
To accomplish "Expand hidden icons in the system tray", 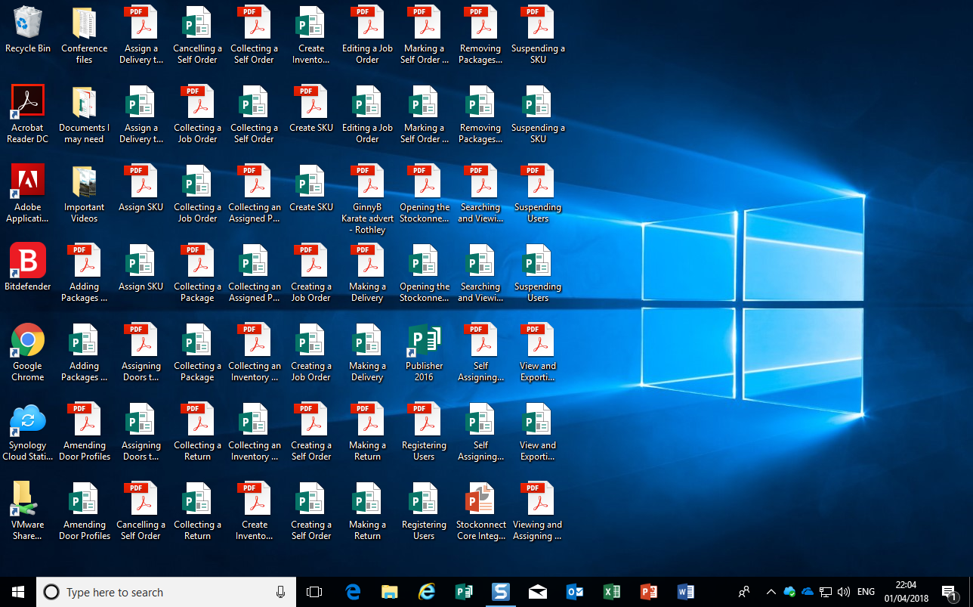I will click(771, 592).
